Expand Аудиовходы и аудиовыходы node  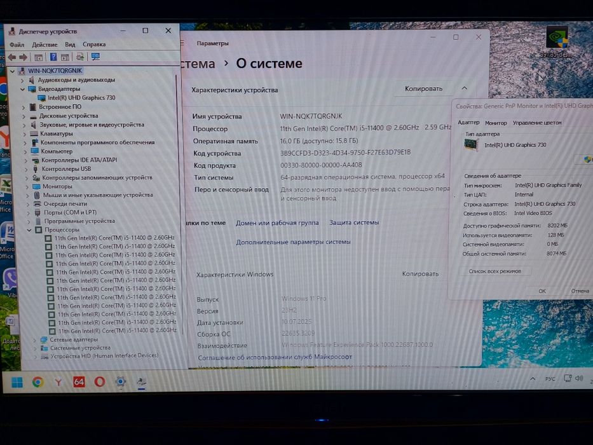[x=22, y=80]
